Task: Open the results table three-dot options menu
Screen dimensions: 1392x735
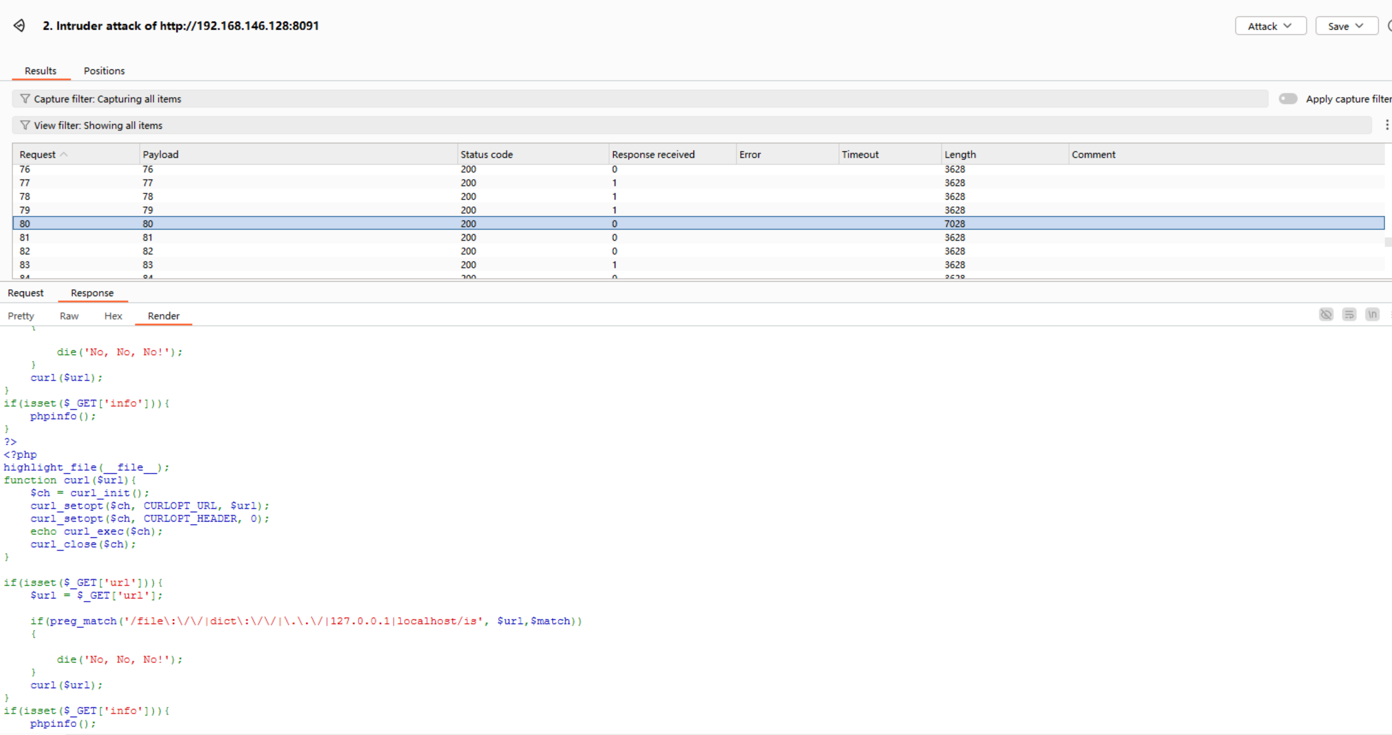Action: click(x=1387, y=125)
